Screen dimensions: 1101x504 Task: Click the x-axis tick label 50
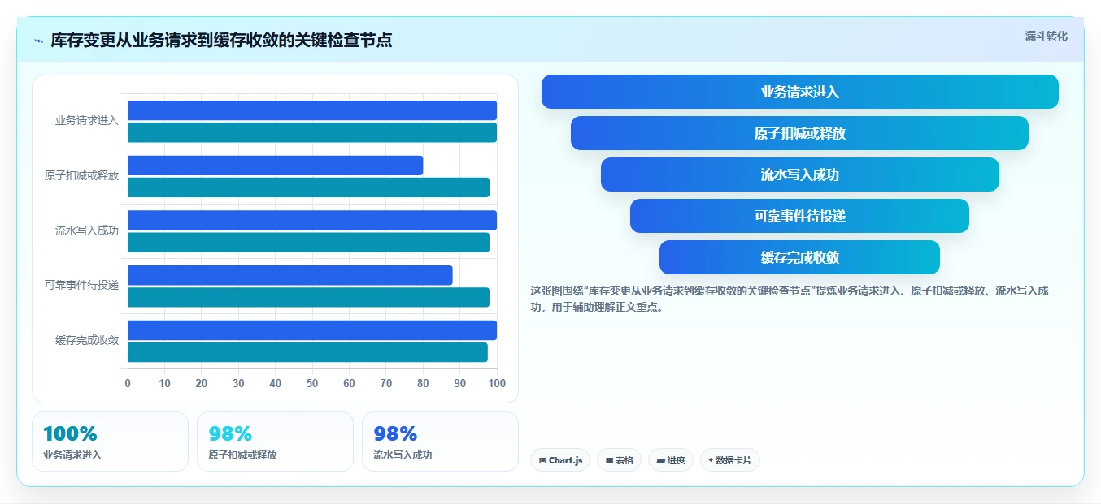[x=312, y=384]
